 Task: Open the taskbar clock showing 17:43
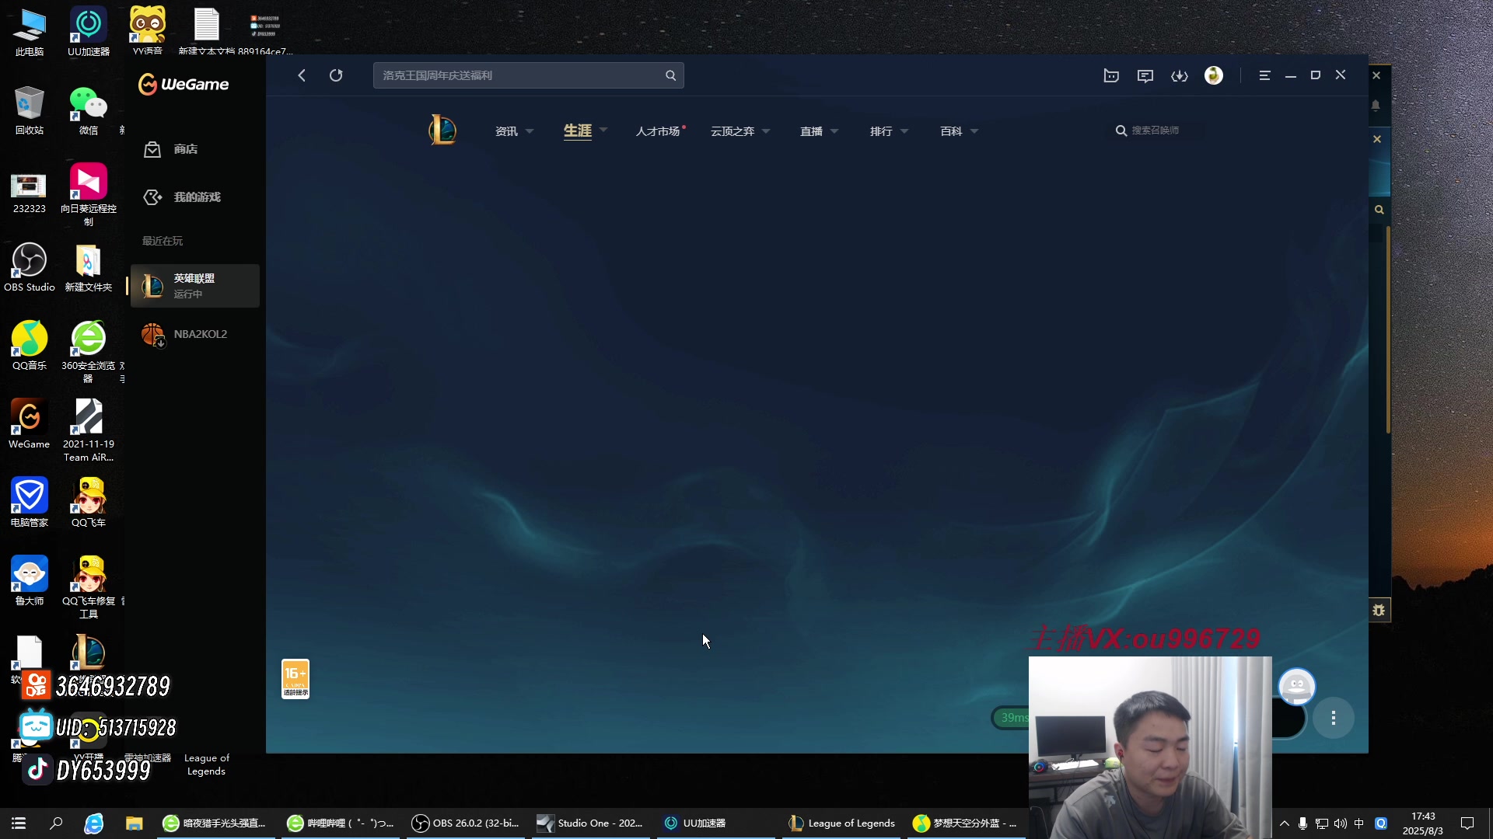[x=1423, y=823]
